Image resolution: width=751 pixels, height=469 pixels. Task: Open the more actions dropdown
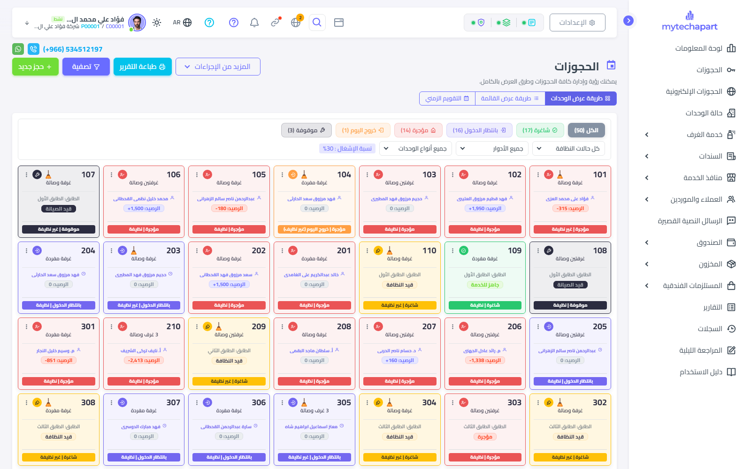click(218, 67)
